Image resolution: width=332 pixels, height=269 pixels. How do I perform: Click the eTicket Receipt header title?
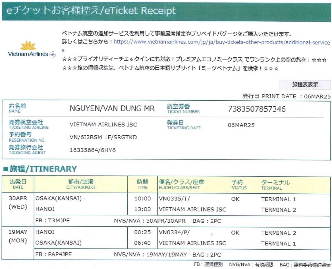(x=92, y=11)
